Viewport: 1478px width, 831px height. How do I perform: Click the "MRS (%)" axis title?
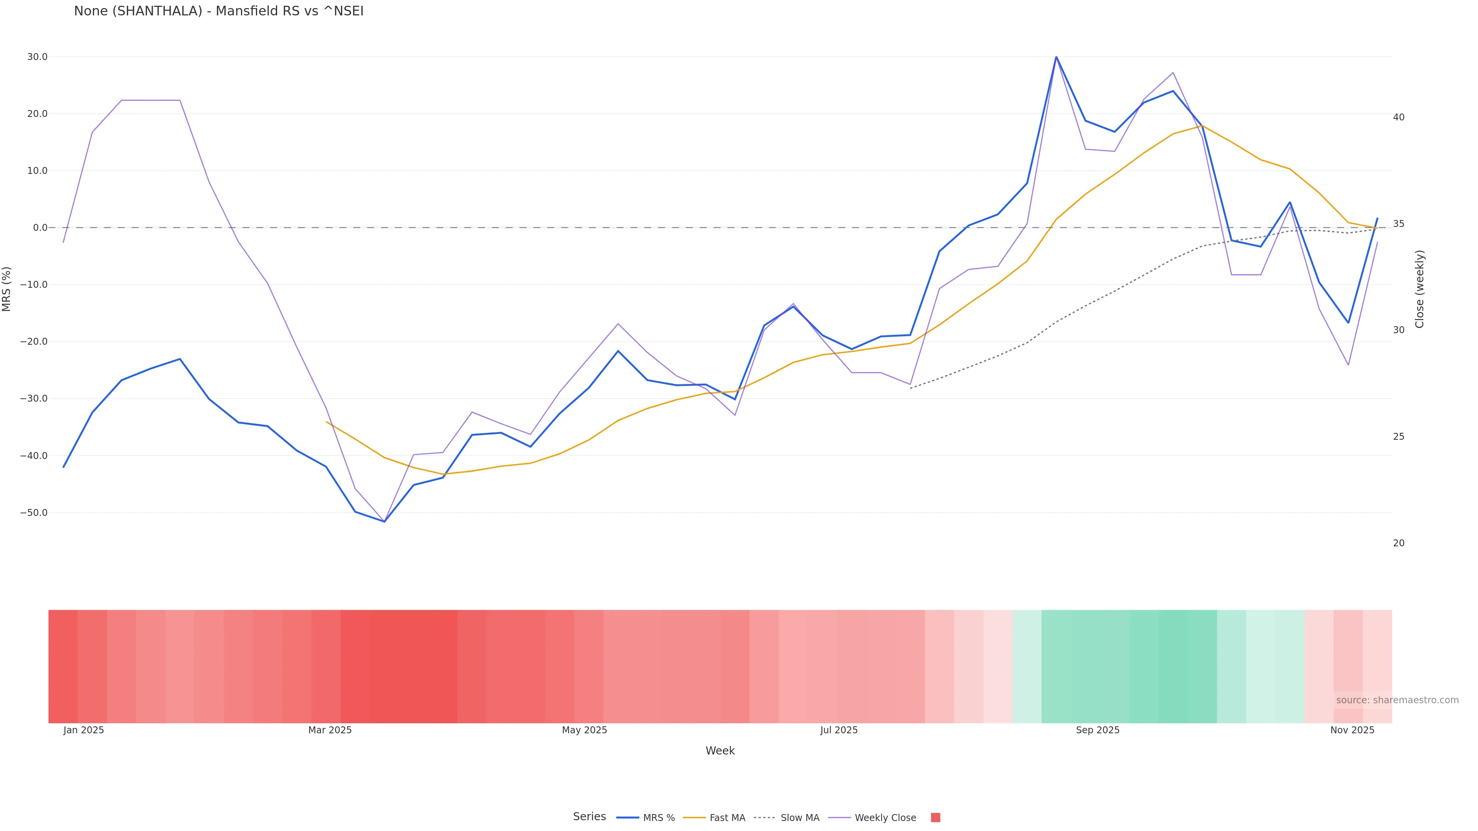tap(7, 289)
